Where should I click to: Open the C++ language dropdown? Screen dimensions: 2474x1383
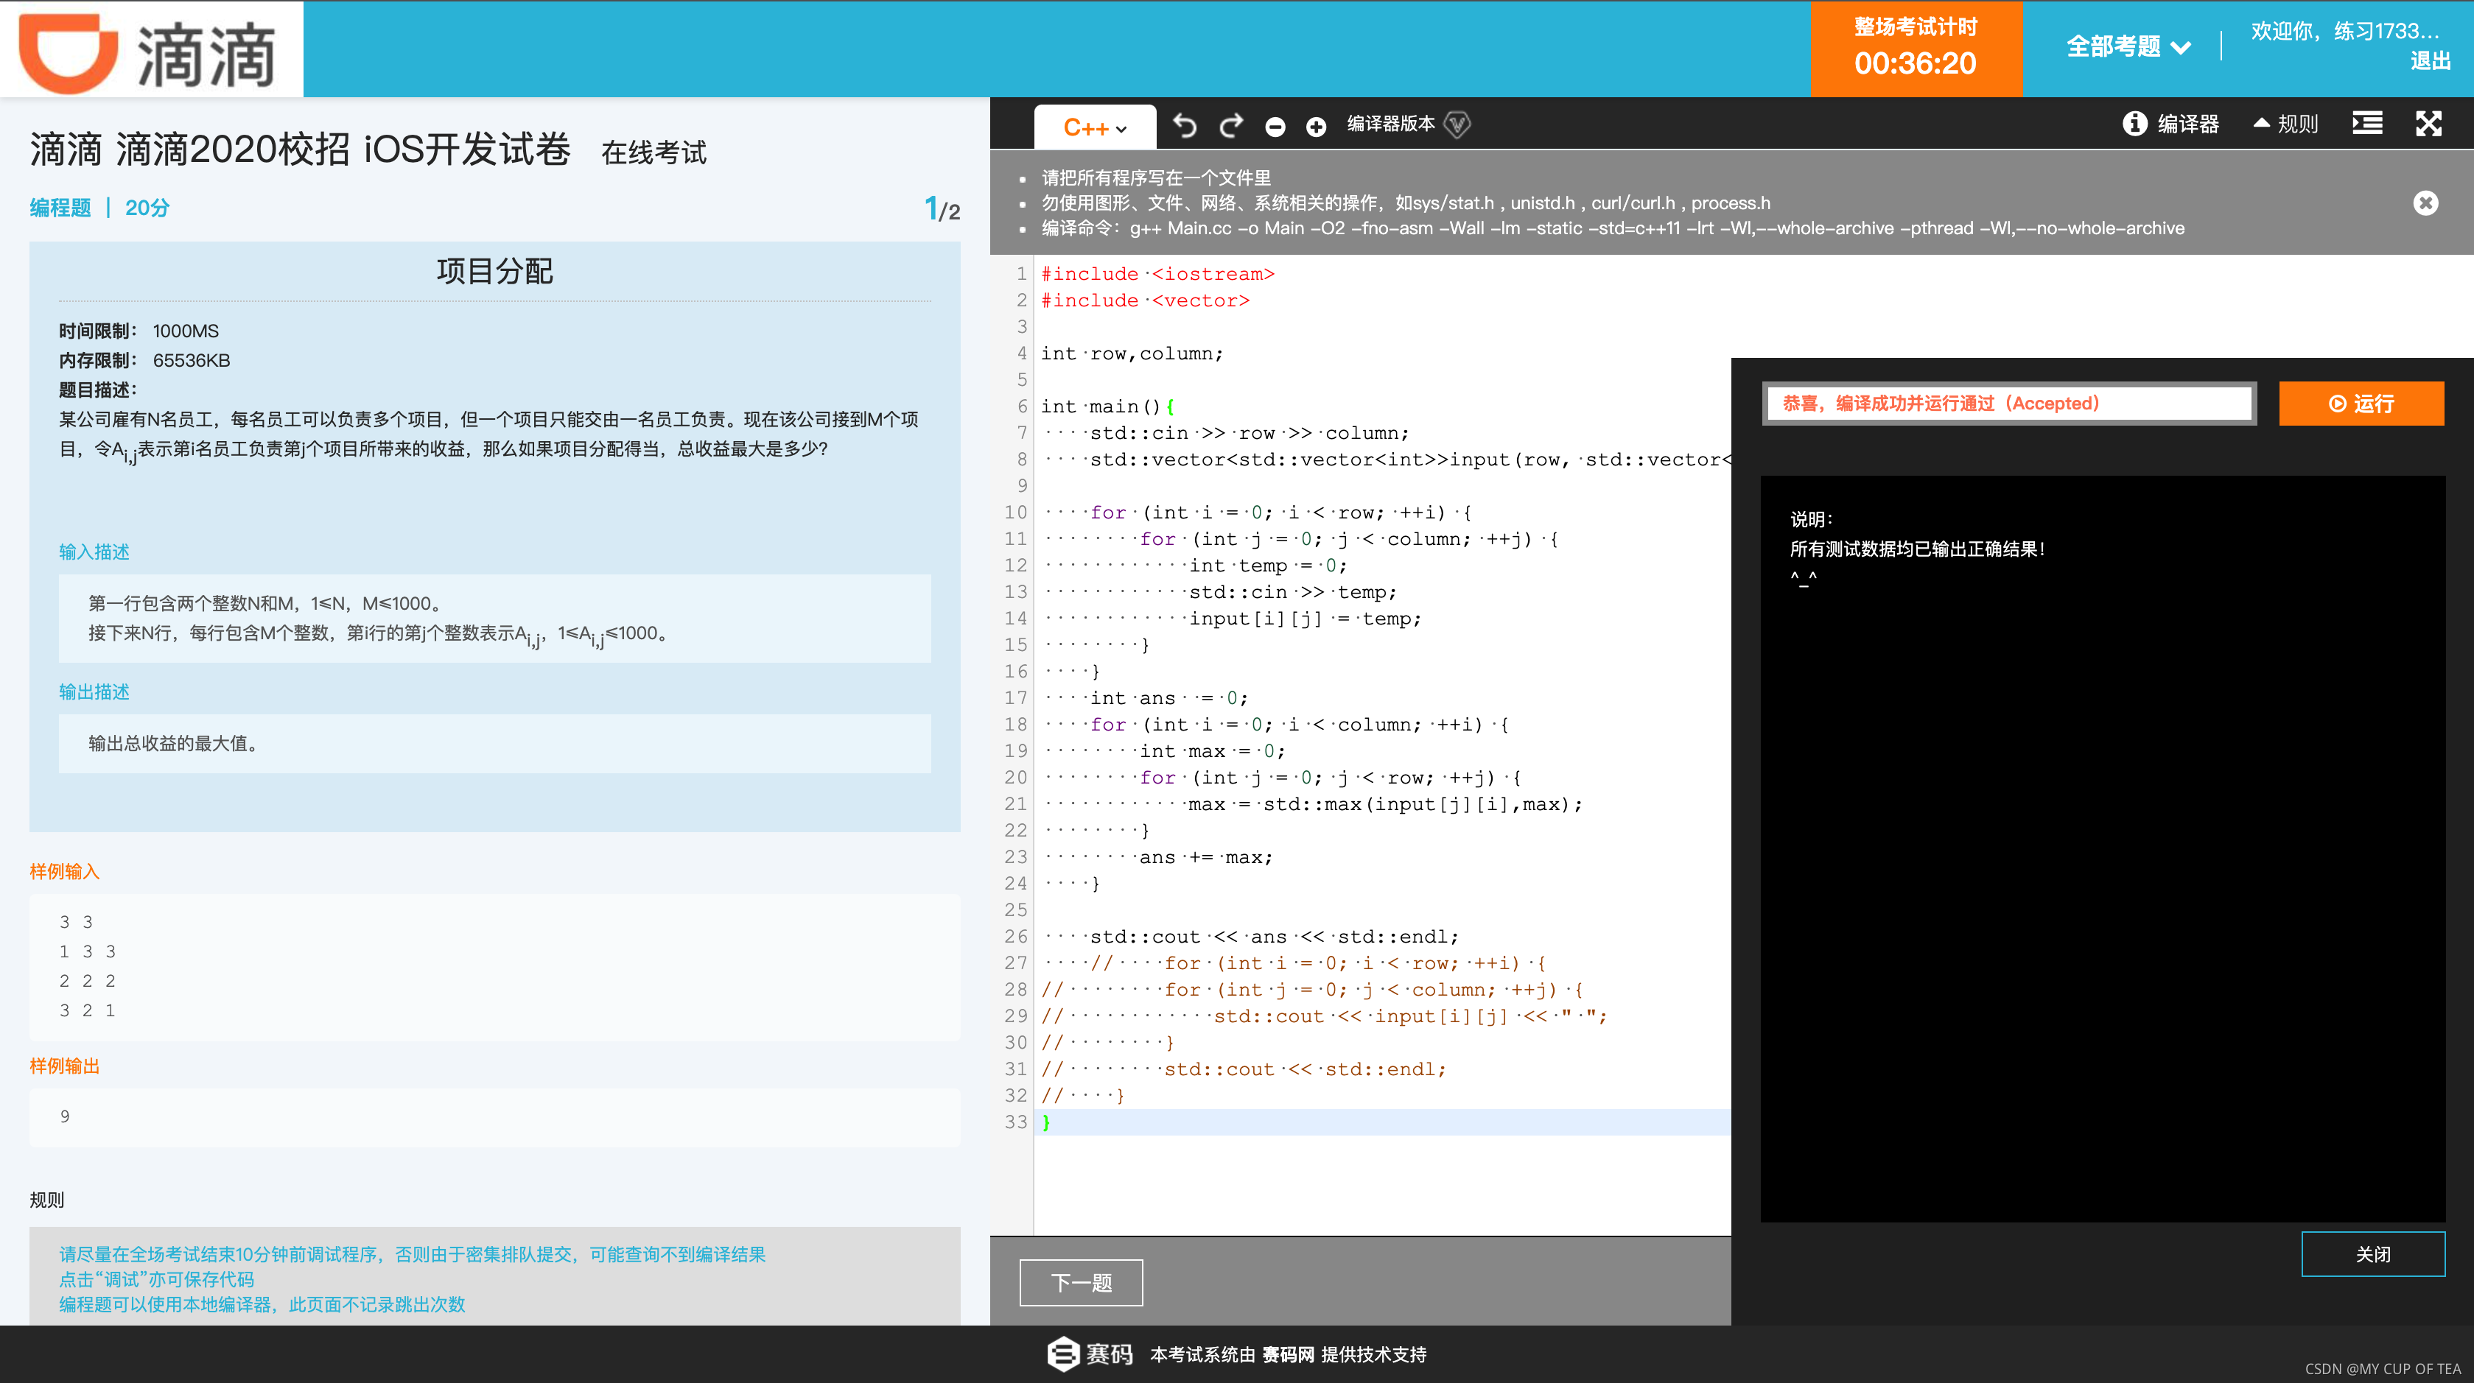[1095, 127]
